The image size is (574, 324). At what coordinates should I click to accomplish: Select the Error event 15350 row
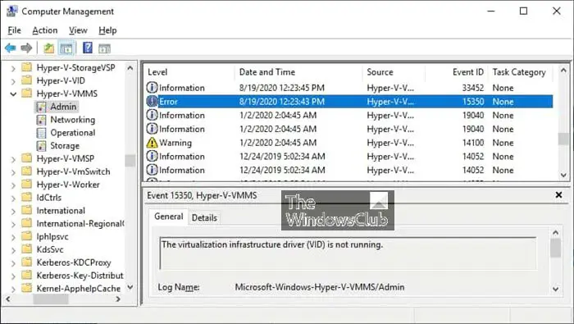(x=349, y=102)
